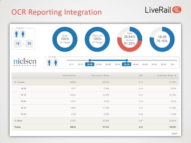Viewport: 191px width, 143px height.
Task: Expand the Male row group
Action: [x=15, y=121]
